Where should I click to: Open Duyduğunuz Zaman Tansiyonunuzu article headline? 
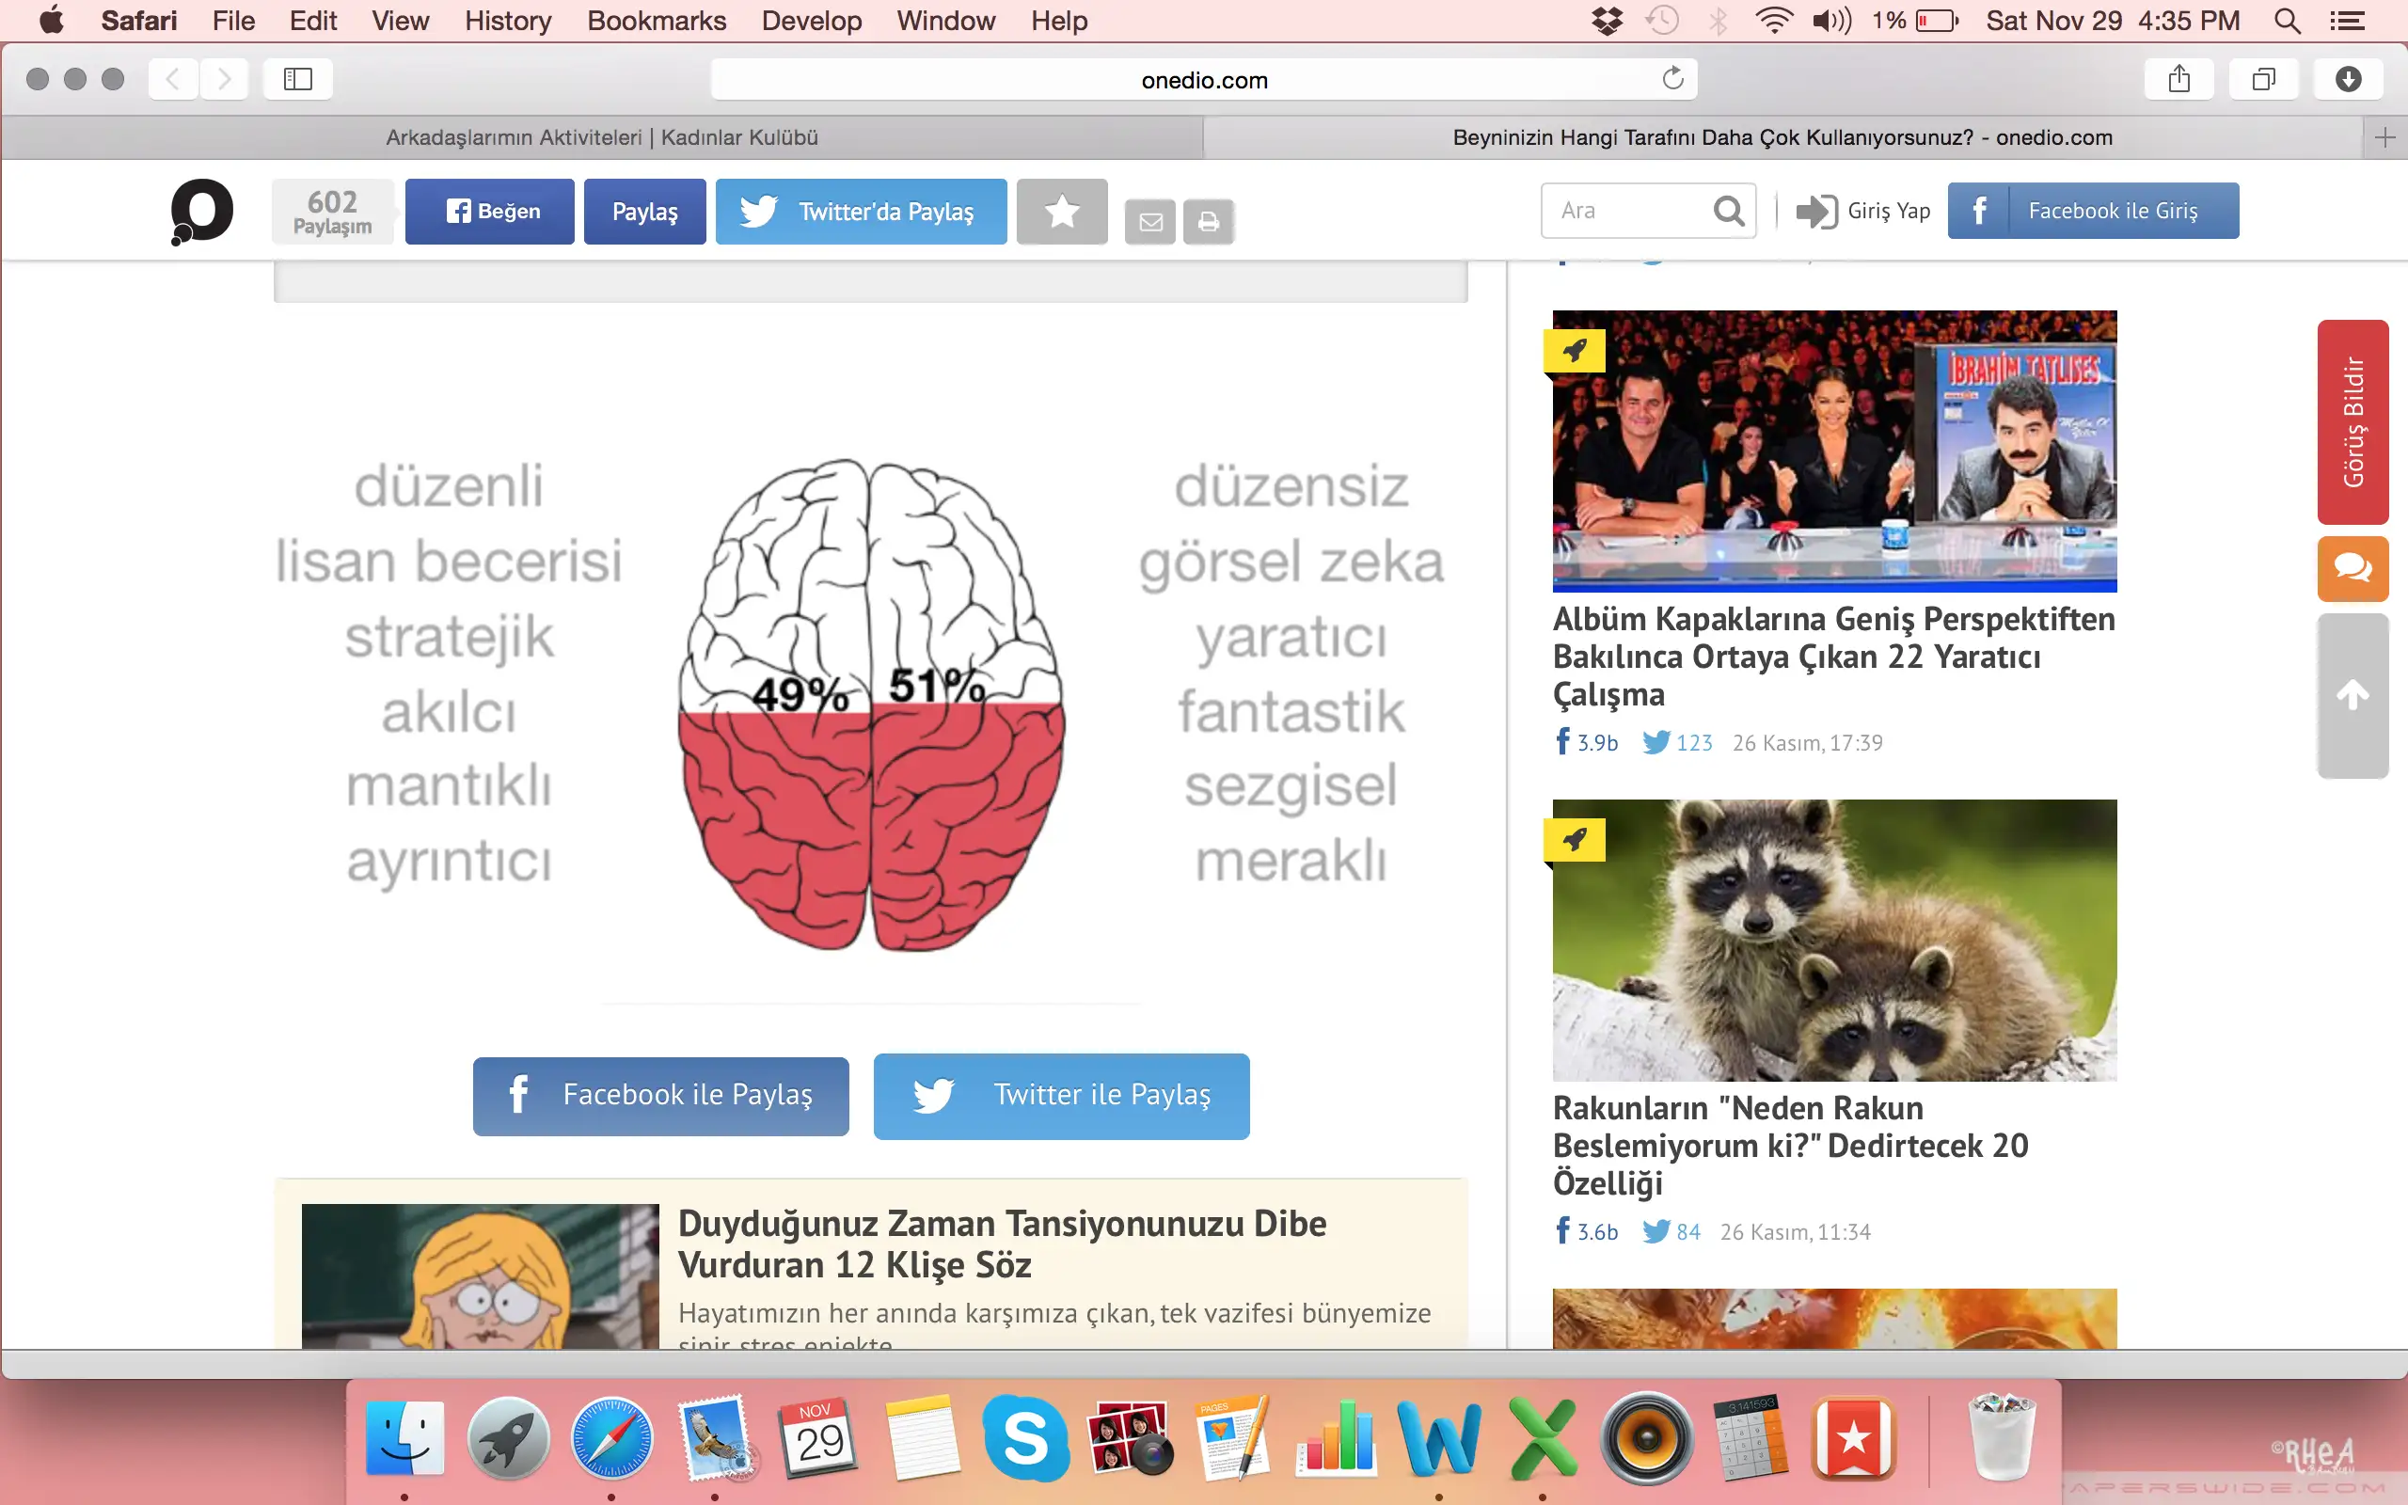[x=1002, y=1244]
